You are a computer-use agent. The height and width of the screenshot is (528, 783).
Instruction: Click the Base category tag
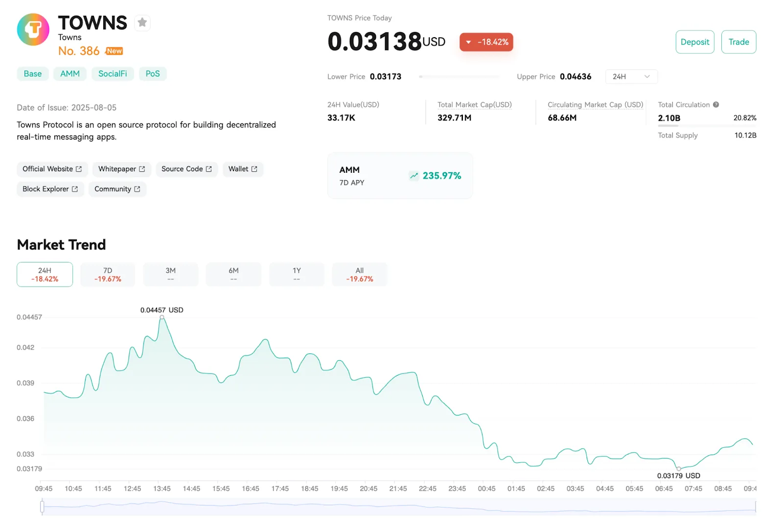click(x=33, y=74)
